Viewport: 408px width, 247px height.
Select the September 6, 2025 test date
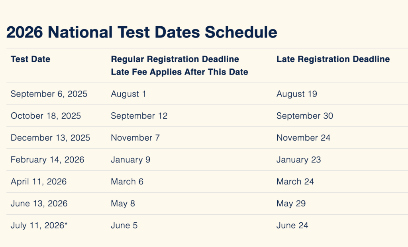tap(49, 94)
